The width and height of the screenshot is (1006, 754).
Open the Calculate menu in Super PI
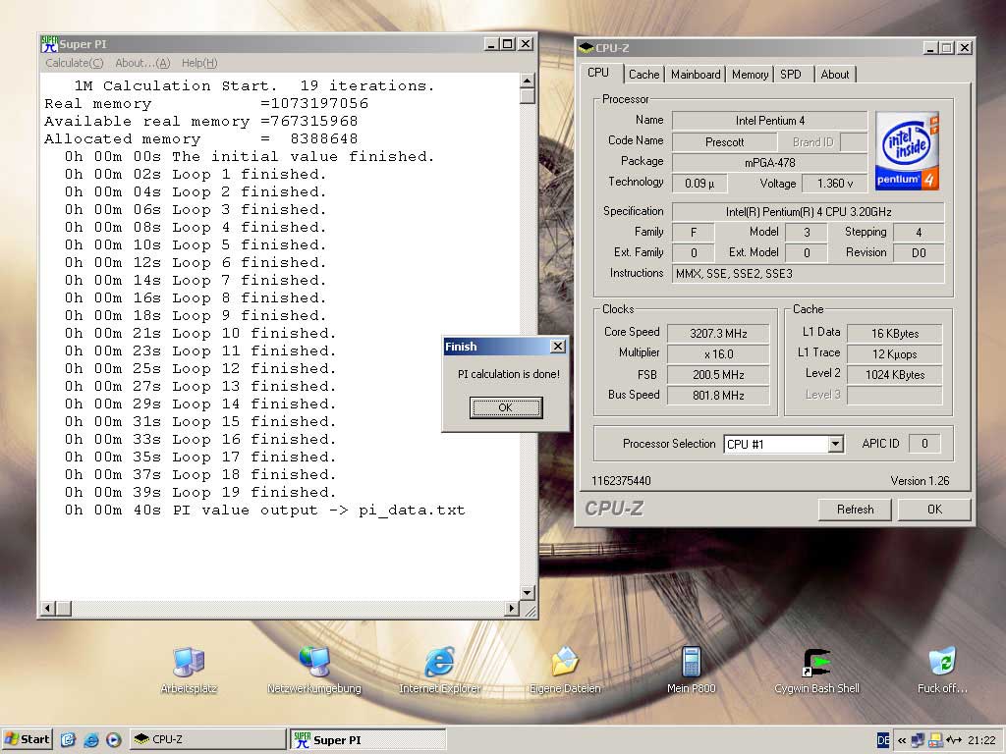click(74, 63)
